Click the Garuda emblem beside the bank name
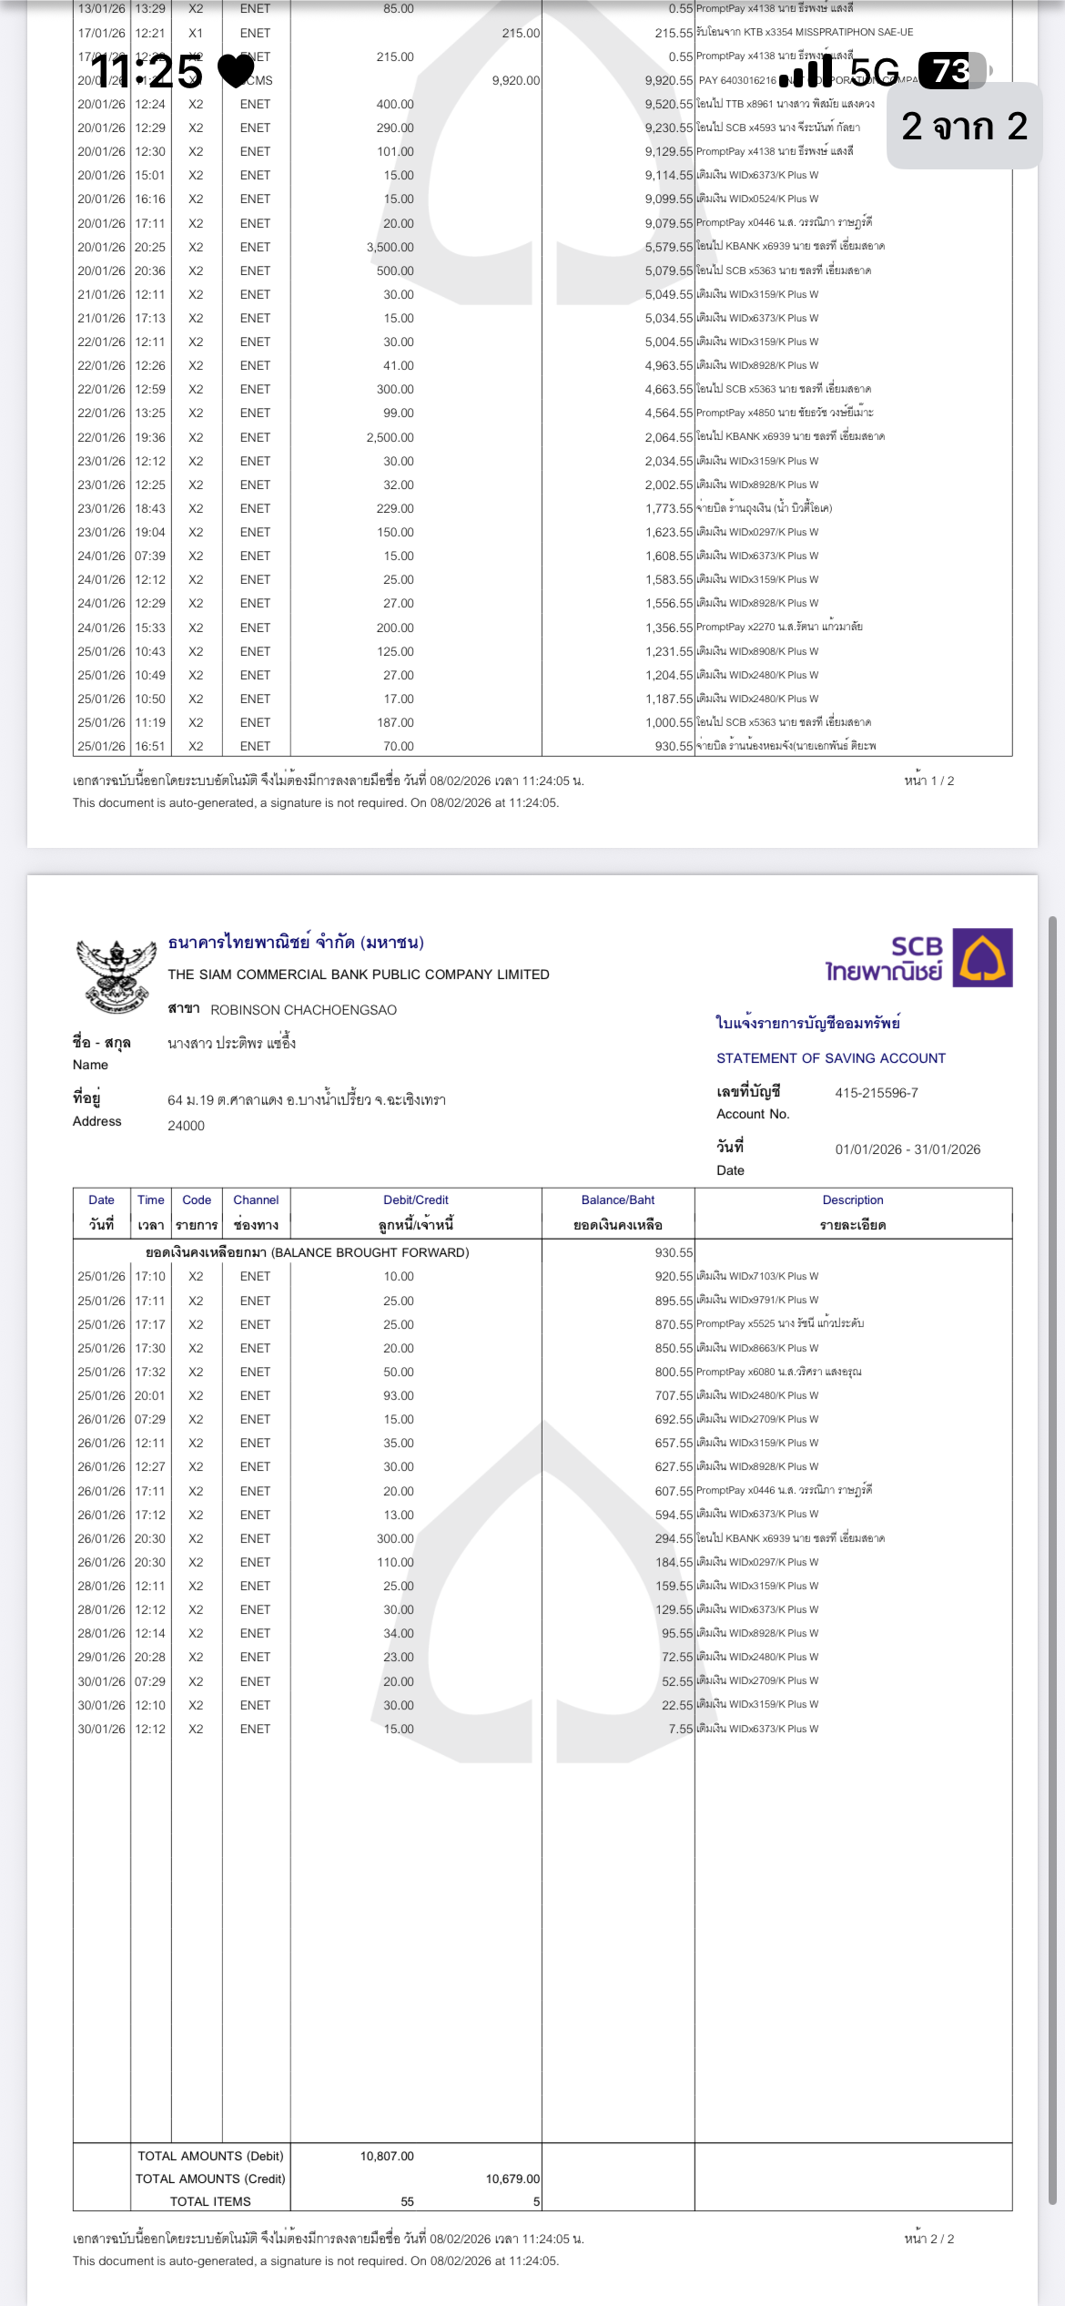Screen dimensions: 1065x2306 [115, 977]
